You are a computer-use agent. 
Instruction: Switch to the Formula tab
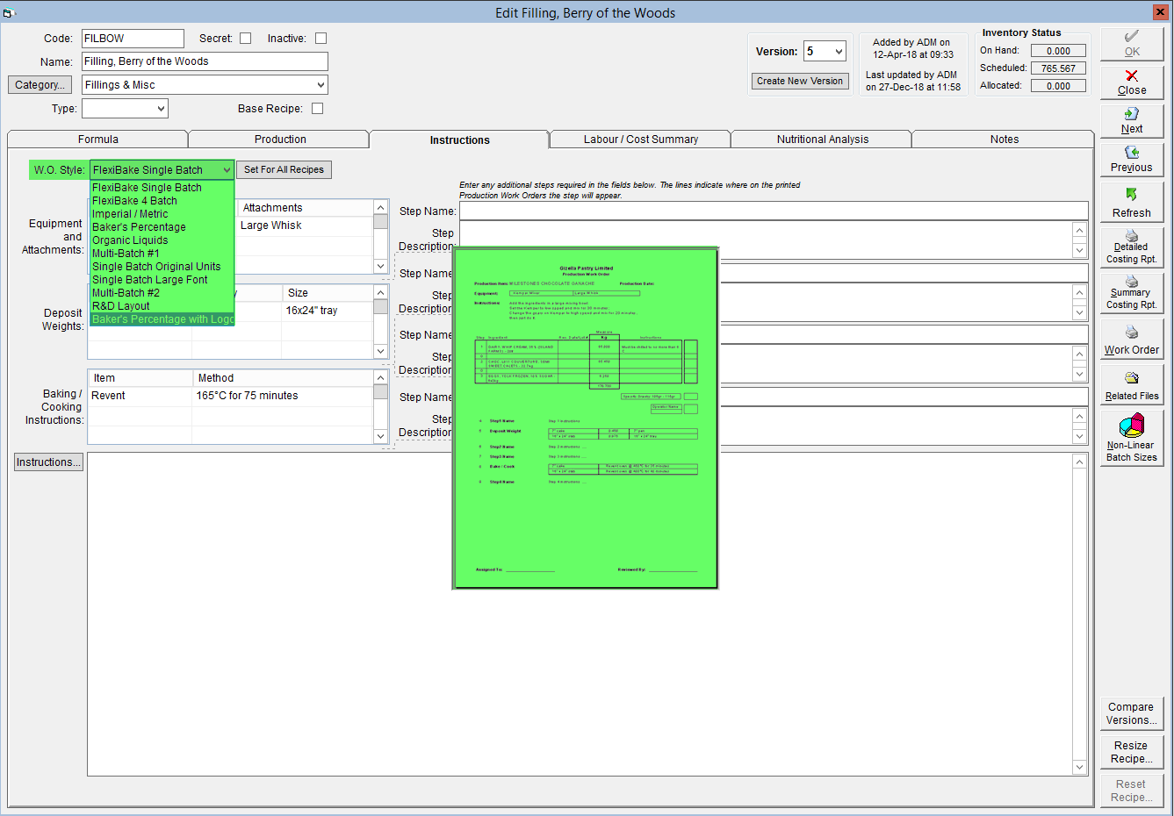97,140
